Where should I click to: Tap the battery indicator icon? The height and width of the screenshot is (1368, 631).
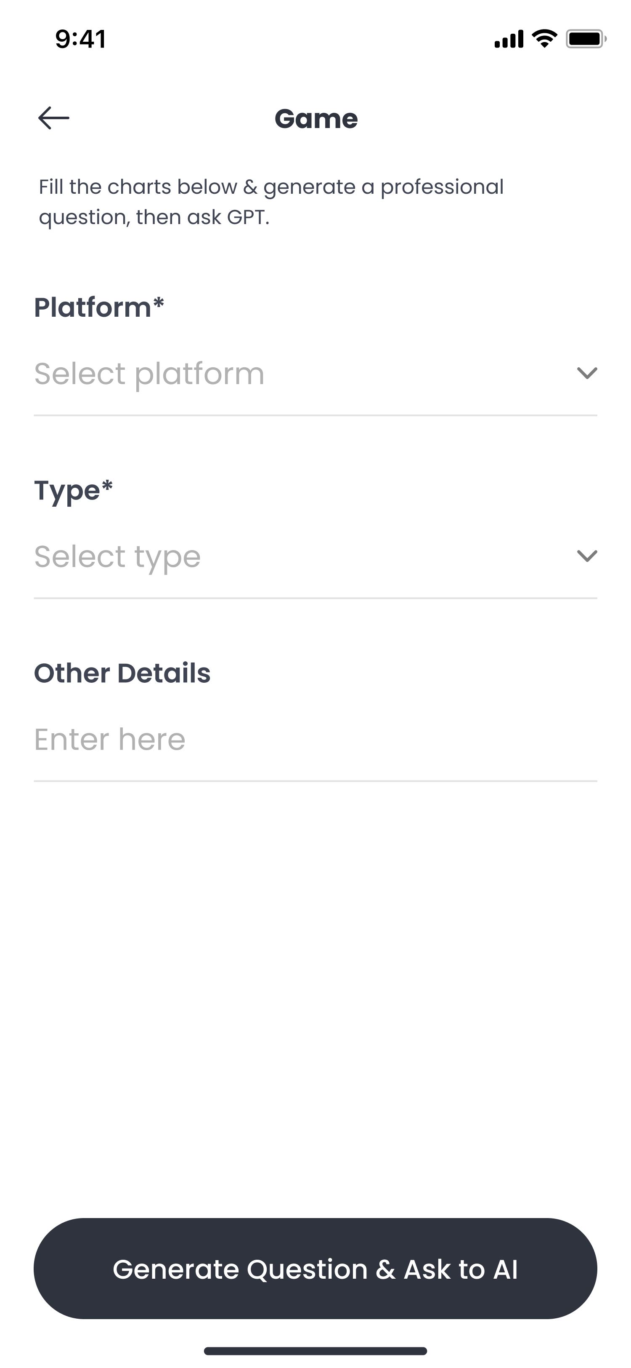coord(586,39)
